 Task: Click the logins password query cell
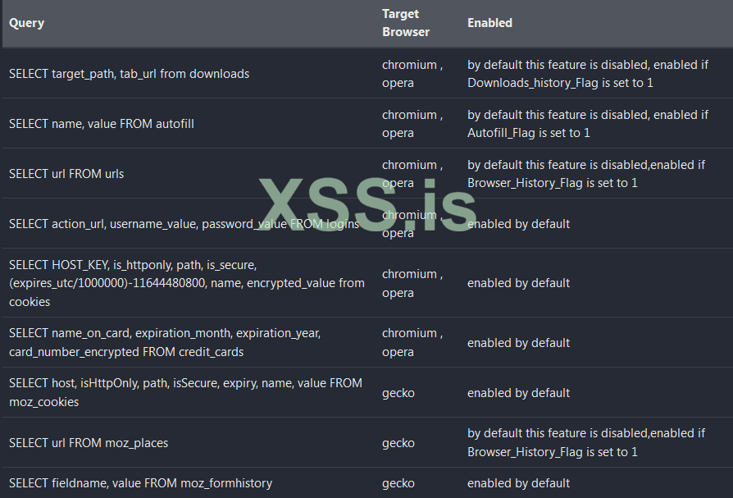184,224
